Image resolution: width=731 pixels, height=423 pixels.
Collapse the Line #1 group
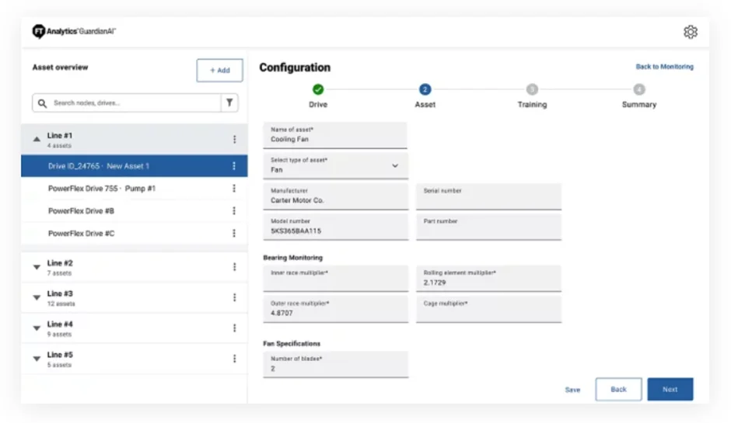37,140
